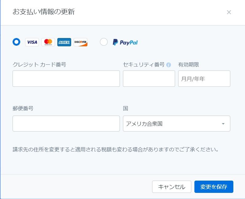
Task: Choose the PayPal payment radio button
Action: click(x=104, y=42)
